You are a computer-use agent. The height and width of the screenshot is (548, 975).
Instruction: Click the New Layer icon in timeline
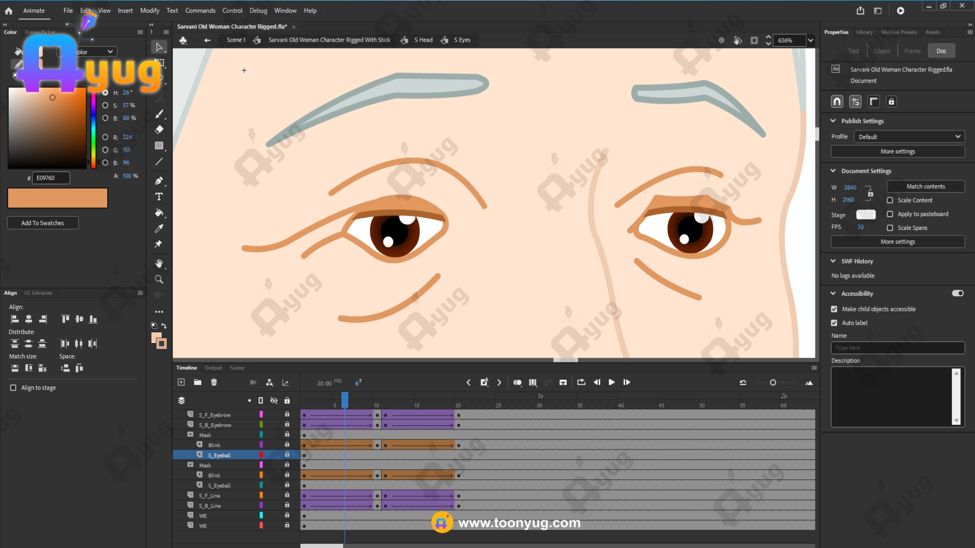pyautogui.click(x=181, y=382)
